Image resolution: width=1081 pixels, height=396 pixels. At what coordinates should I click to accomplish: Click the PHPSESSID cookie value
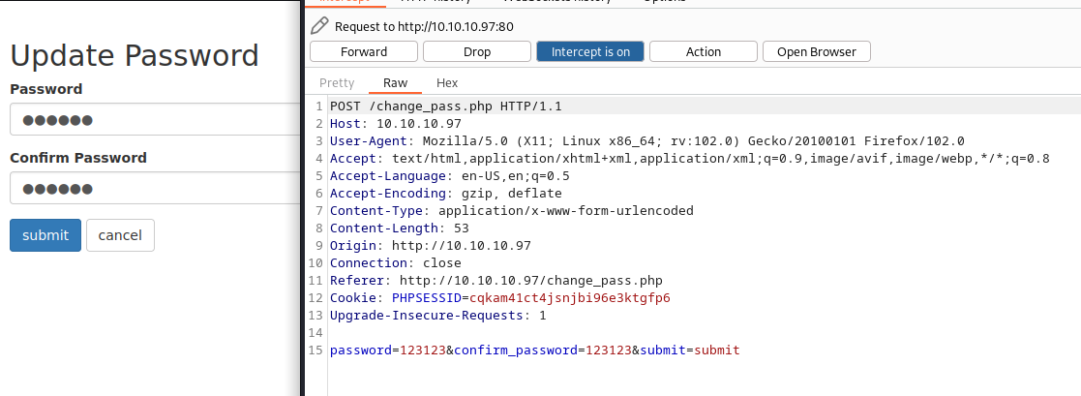coord(569,298)
